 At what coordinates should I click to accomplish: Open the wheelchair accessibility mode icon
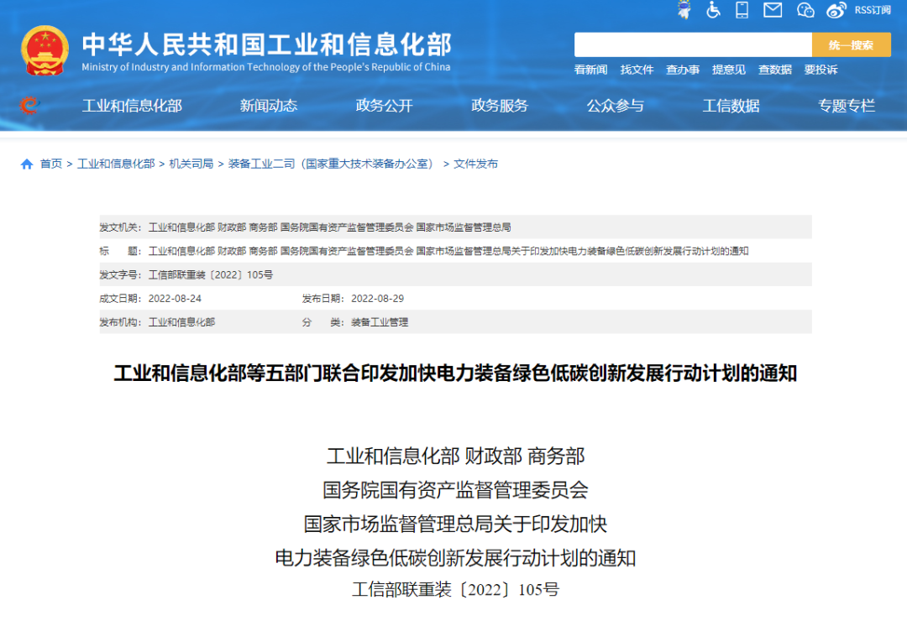click(x=713, y=10)
